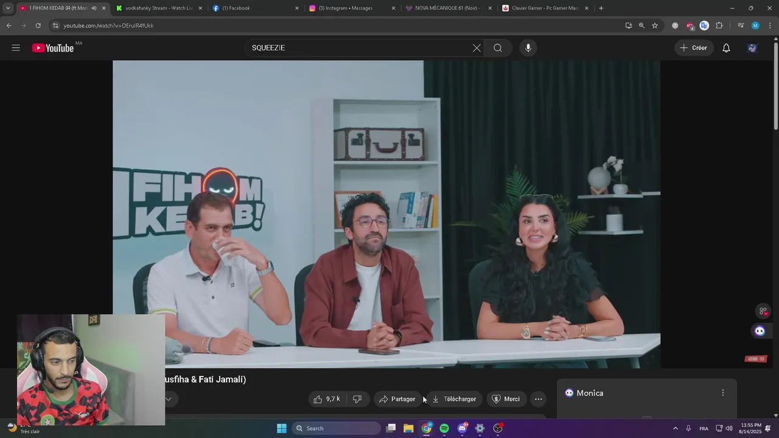Open Chrome profile M avatar

coord(755,26)
